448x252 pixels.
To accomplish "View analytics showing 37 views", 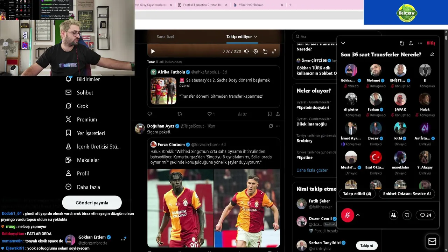I will point(242,114).
